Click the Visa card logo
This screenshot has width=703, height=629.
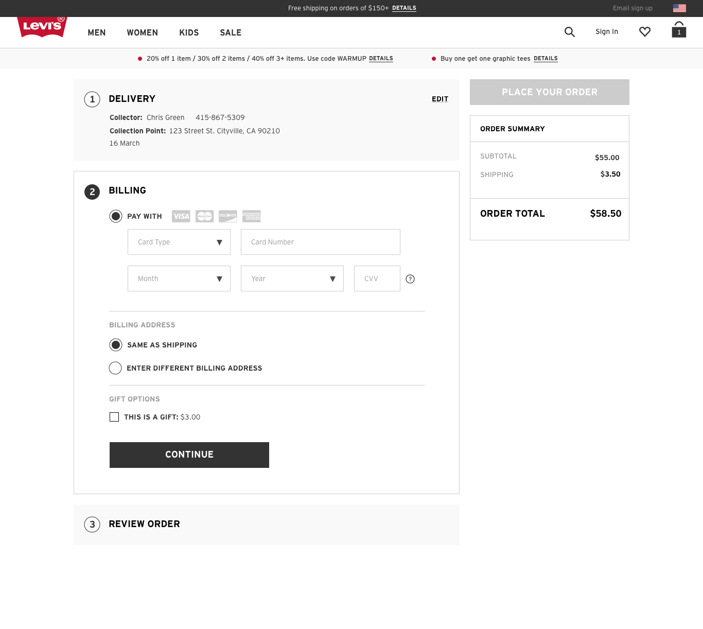pyautogui.click(x=181, y=216)
